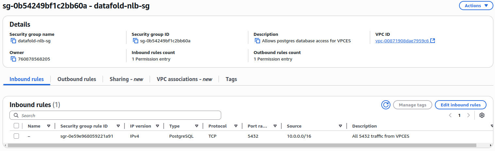This screenshot has width=495, height=151.
Task: Copy the security group ID value
Action: point(136,41)
